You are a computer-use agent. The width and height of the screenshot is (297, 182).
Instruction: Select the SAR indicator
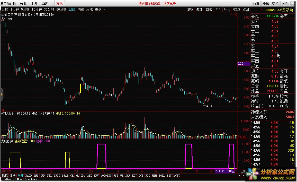pyautogui.click(x=128, y=176)
